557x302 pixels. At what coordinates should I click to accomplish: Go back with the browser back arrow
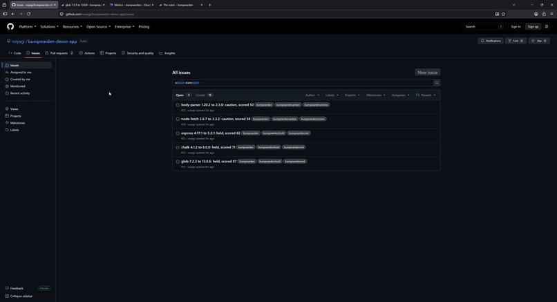[13, 14]
